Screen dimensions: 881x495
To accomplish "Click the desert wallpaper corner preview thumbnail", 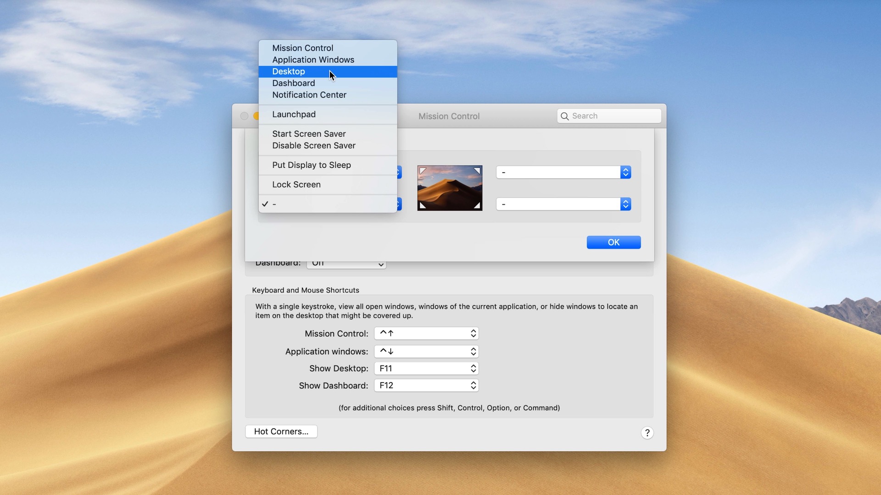I will point(450,188).
